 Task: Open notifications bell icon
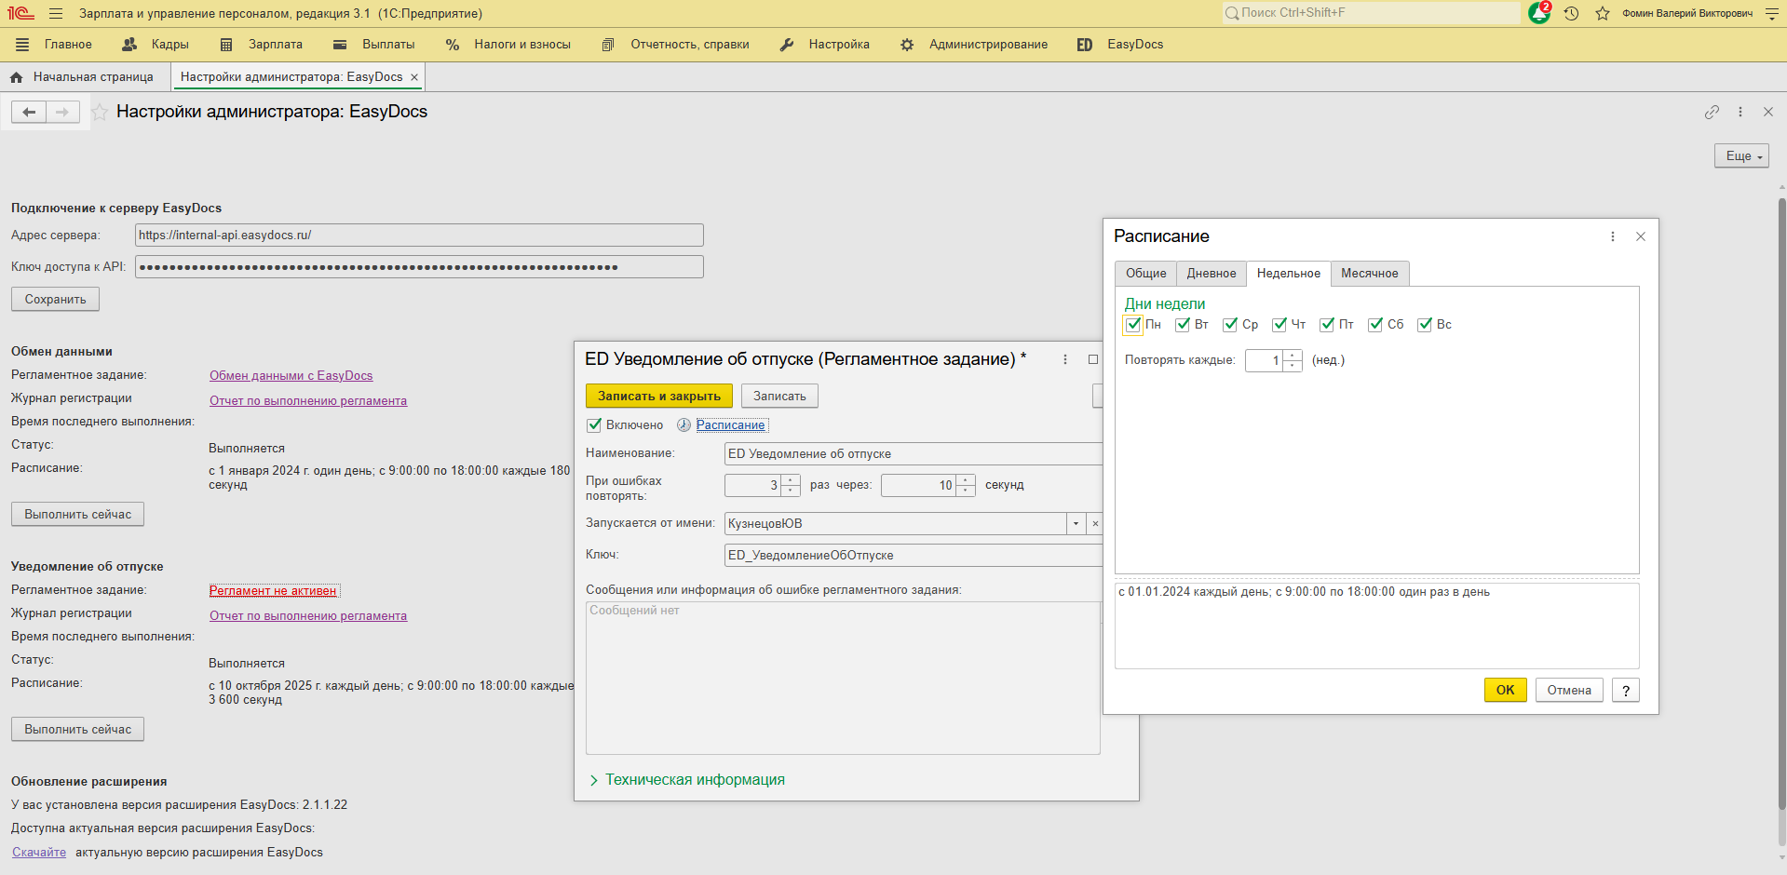[1538, 14]
